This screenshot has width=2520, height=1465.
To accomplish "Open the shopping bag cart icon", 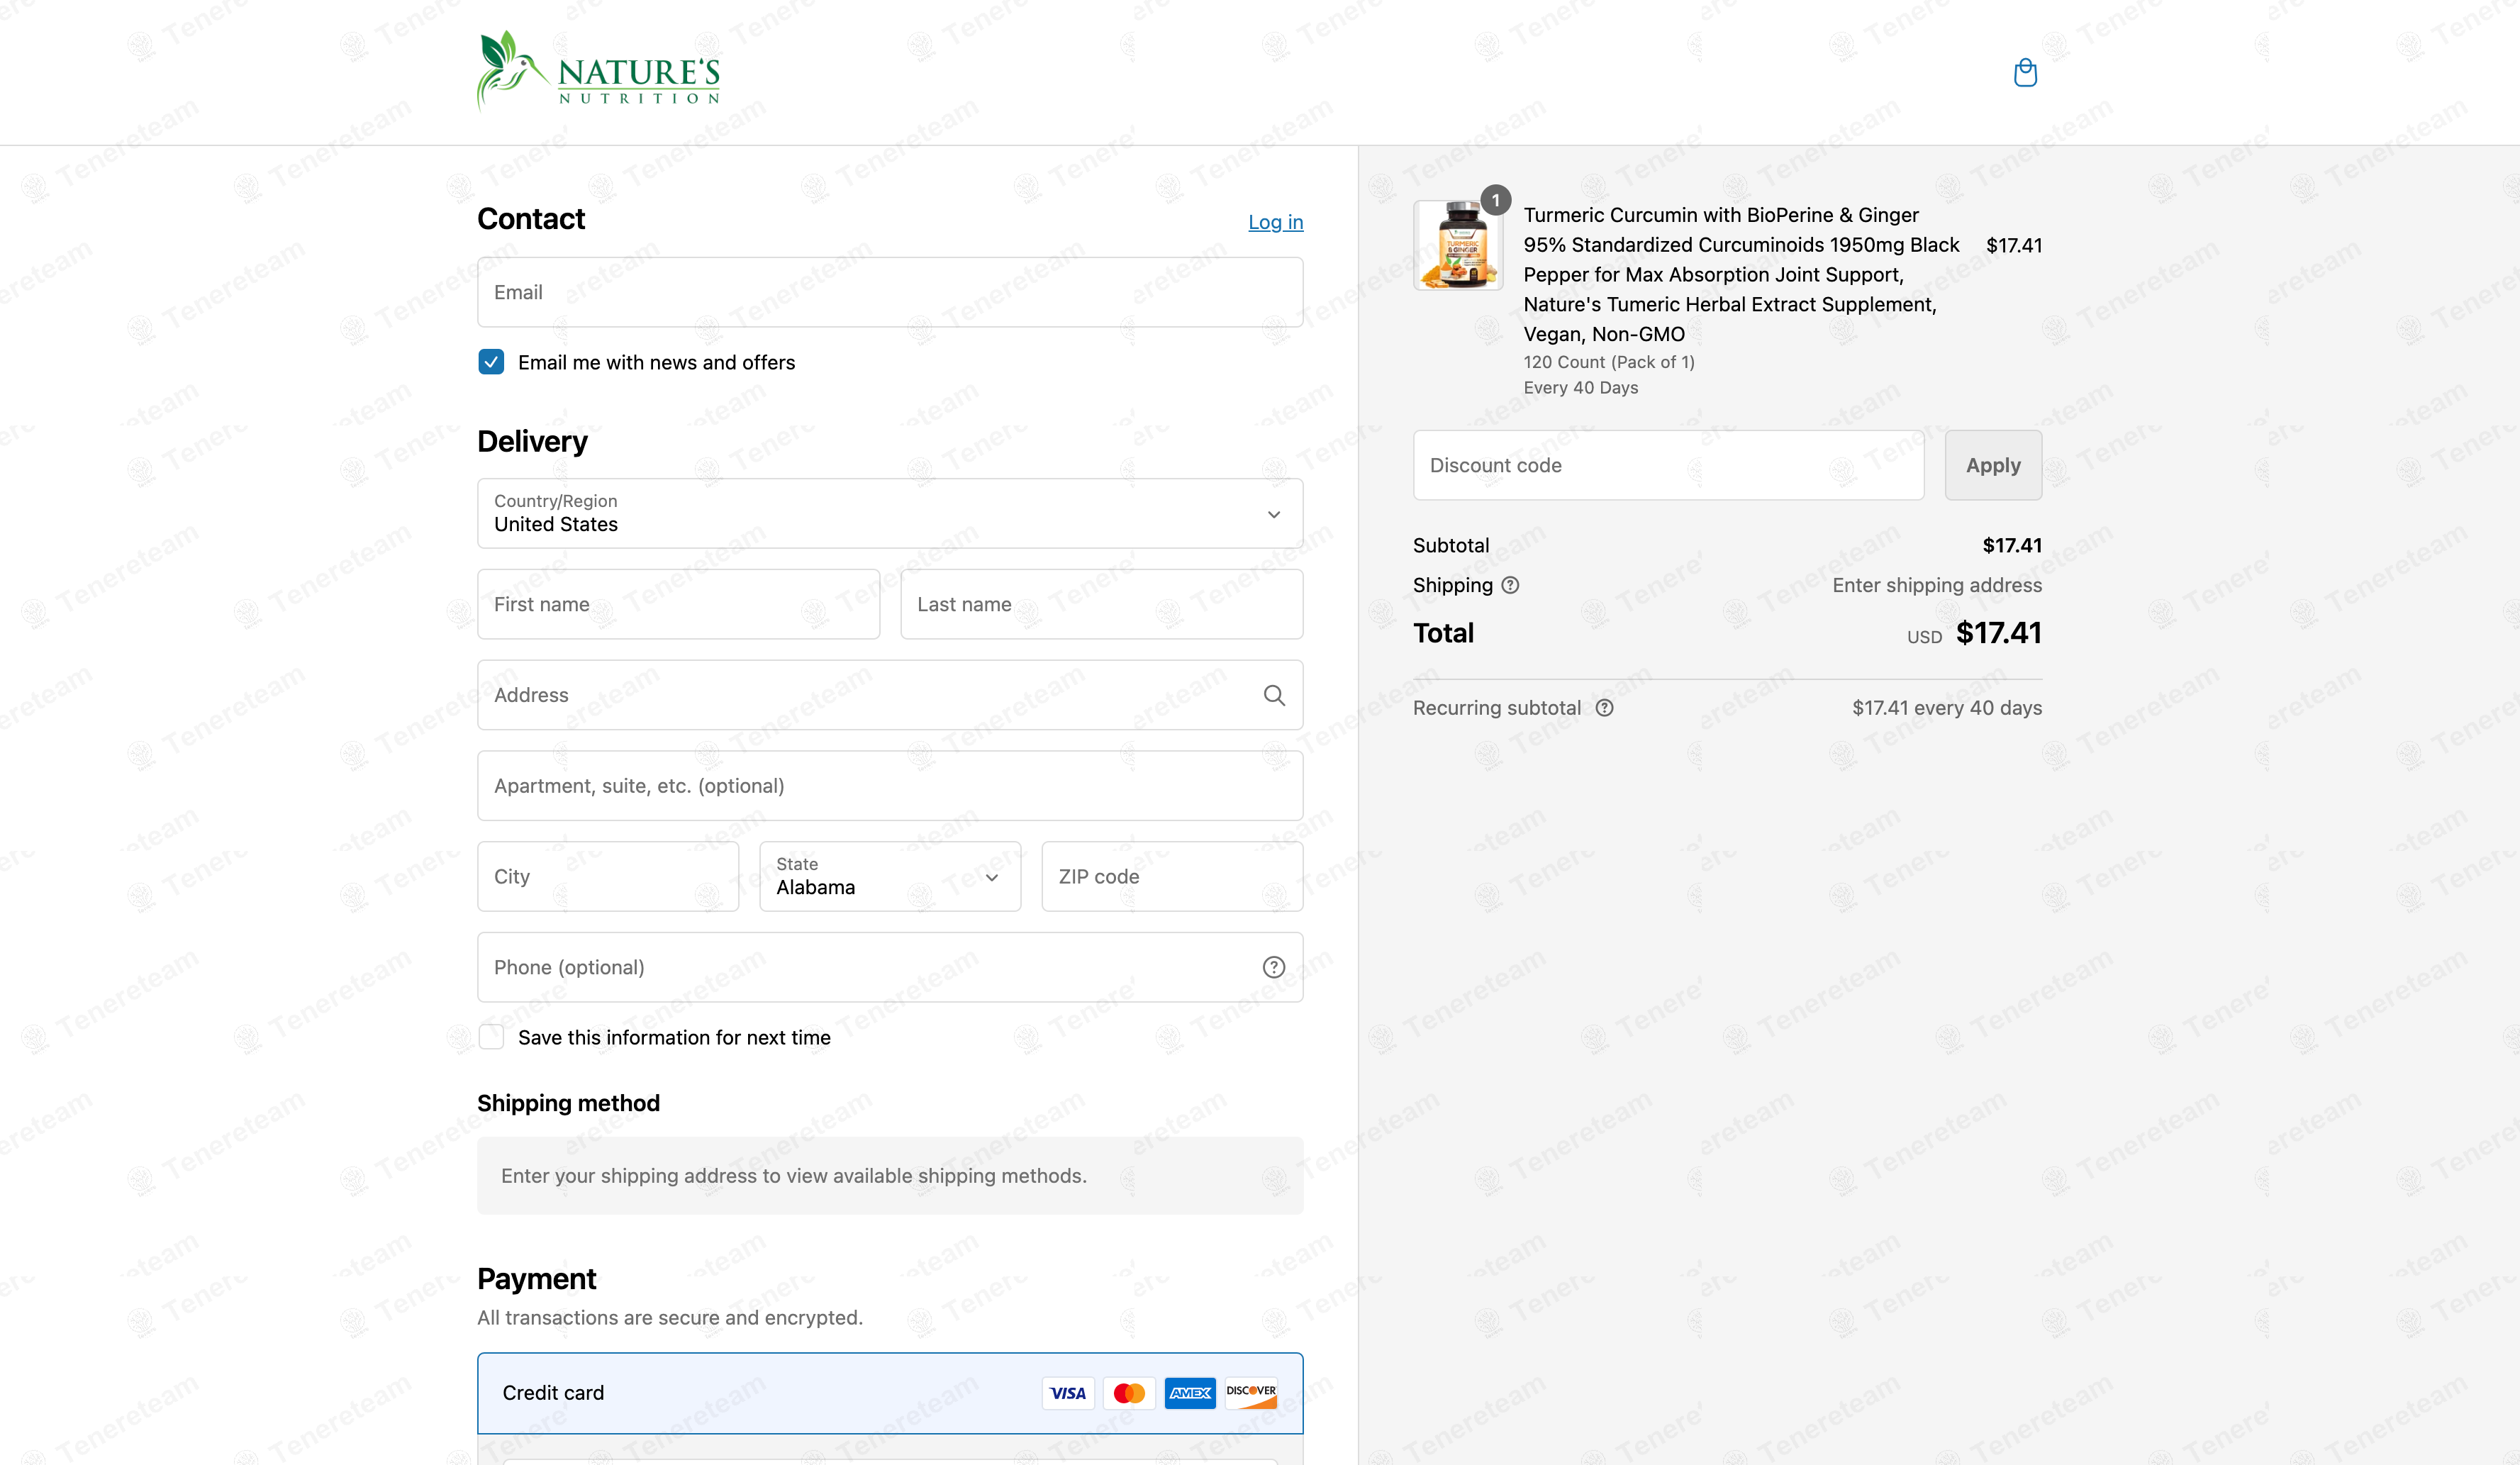I will 2025,73.
